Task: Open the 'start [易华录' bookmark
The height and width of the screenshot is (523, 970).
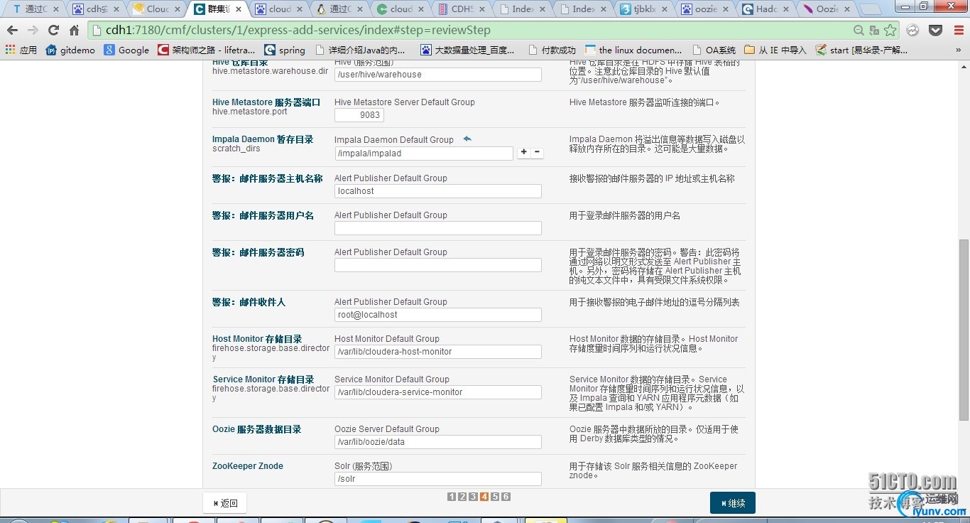Action: 862,50
